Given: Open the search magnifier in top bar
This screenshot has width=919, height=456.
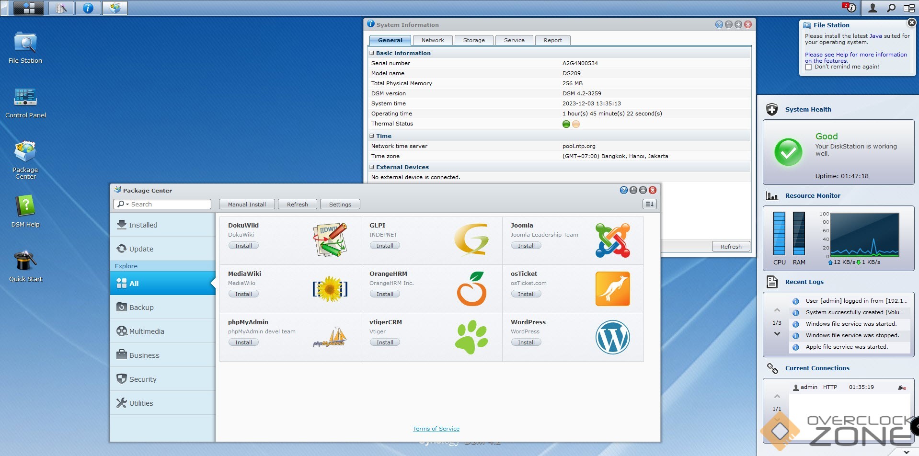Looking at the screenshot, I should (891, 8).
